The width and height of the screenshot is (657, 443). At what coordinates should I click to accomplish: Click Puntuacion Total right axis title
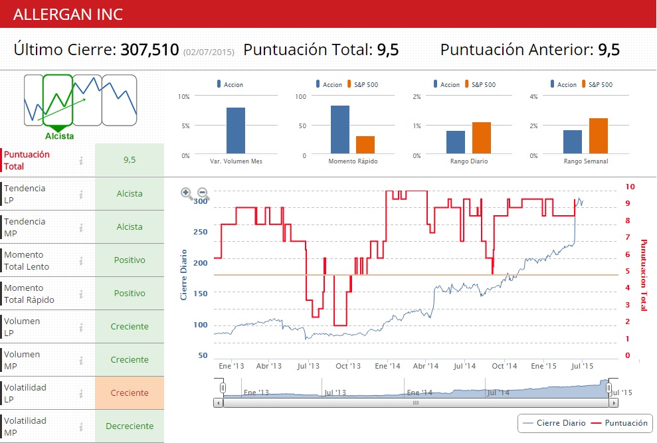[644, 275]
